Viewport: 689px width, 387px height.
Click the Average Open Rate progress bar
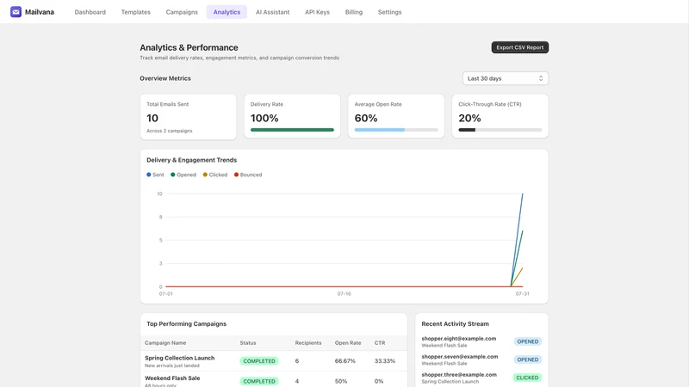pos(396,130)
